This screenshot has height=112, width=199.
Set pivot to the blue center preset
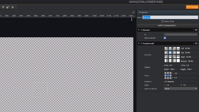[x=168, y=75]
